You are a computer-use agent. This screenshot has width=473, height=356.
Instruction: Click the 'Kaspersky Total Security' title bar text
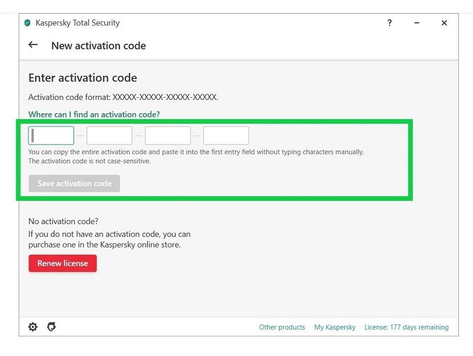click(77, 23)
